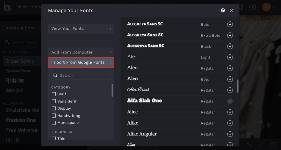
Task: Click the Alfa Slab One checkmark icon
Action: click(230, 101)
